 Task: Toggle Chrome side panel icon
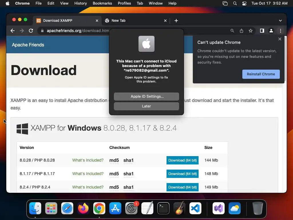click(262, 31)
